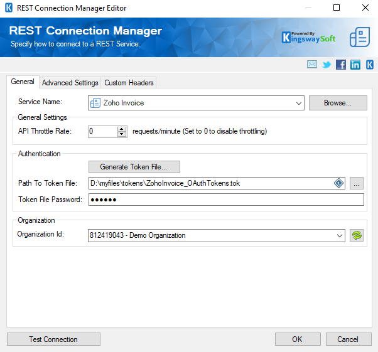Click the Zoho Invoice service icon in combo box
This screenshot has width=378, height=352.
click(x=95, y=103)
